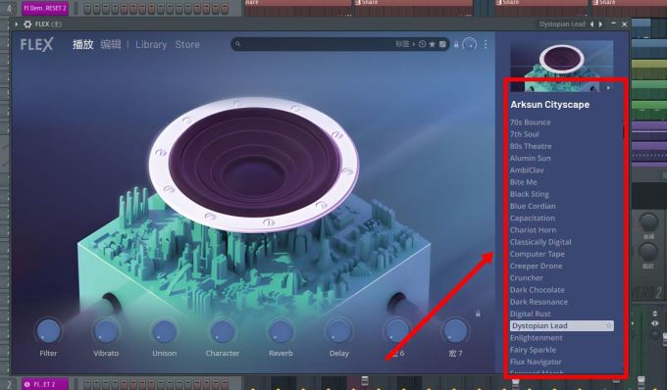This screenshot has width=667, height=390.
Task: Expand the FLEX window menu arrow
Action: pos(16,24)
